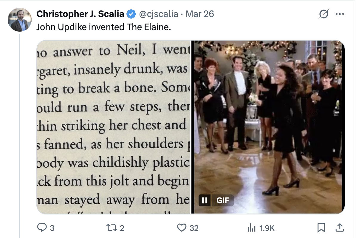Share the post via upload-arrow icon
Image resolution: width=356 pixels, height=238 pixels.
[339, 228]
